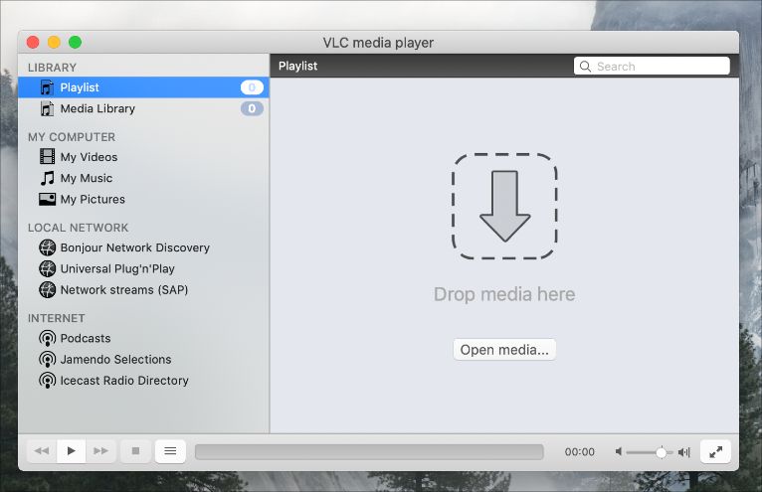Enter fullscreen with the expand arrows button

[x=715, y=451]
